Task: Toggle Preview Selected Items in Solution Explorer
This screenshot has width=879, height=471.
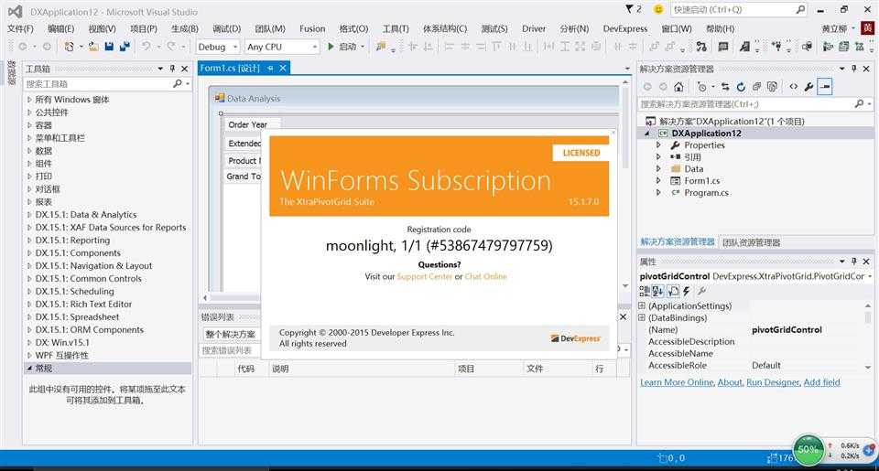Action: (824, 87)
